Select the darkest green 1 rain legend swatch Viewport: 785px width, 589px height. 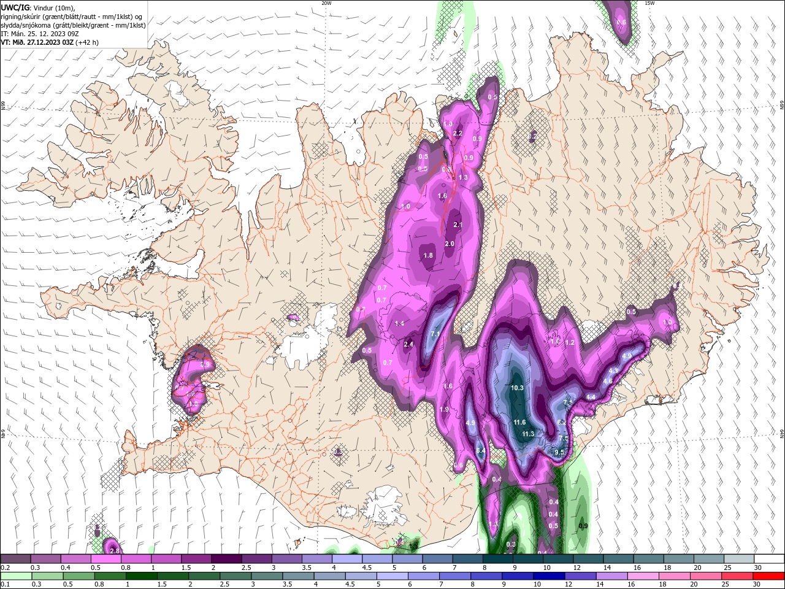pos(142,576)
